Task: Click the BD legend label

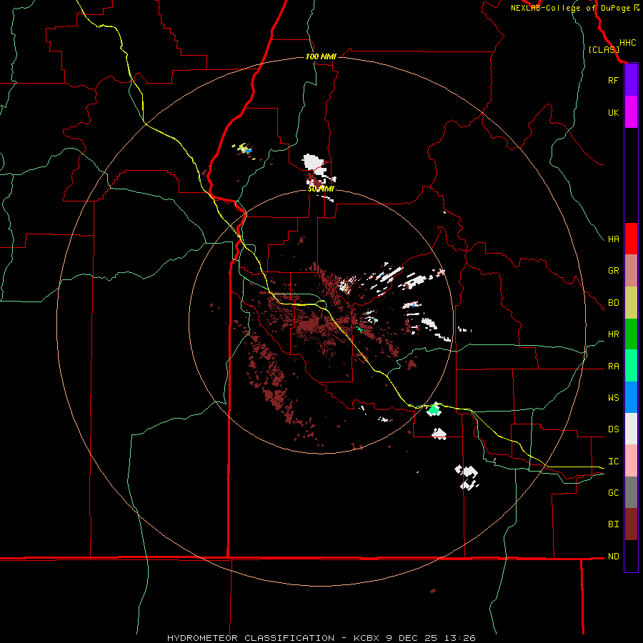Action: [x=613, y=303]
